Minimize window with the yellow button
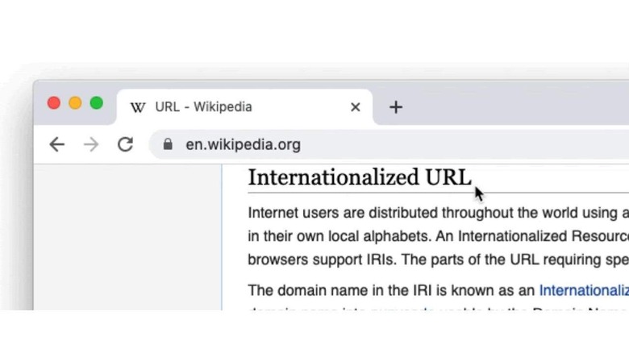Viewport: 629px width, 353px height. click(x=75, y=103)
